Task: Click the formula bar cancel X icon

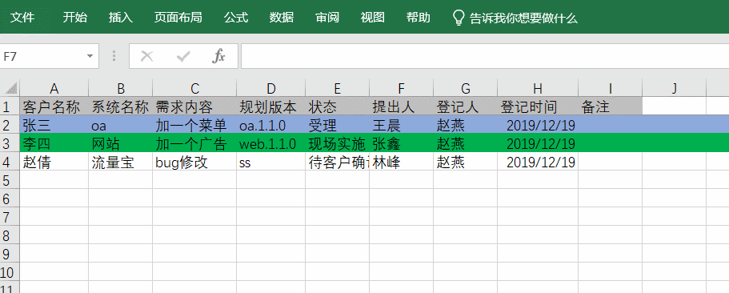Action: [147, 56]
